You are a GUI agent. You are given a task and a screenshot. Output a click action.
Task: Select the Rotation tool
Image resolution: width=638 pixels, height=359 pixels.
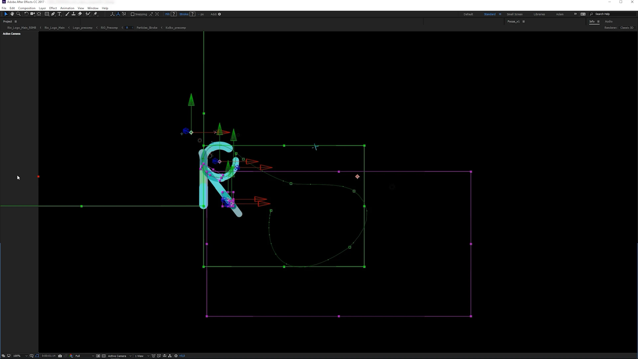[x=26, y=14]
